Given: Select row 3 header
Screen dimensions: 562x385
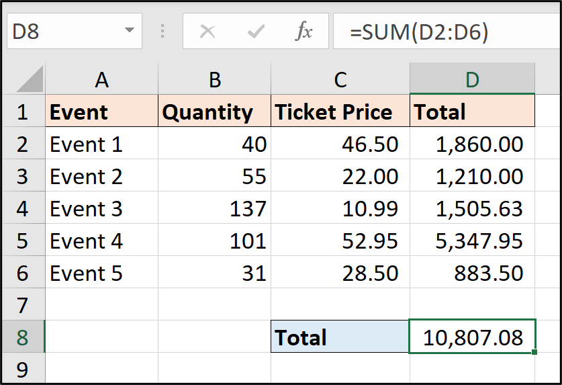Looking at the screenshot, I should [x=23, y=175].
